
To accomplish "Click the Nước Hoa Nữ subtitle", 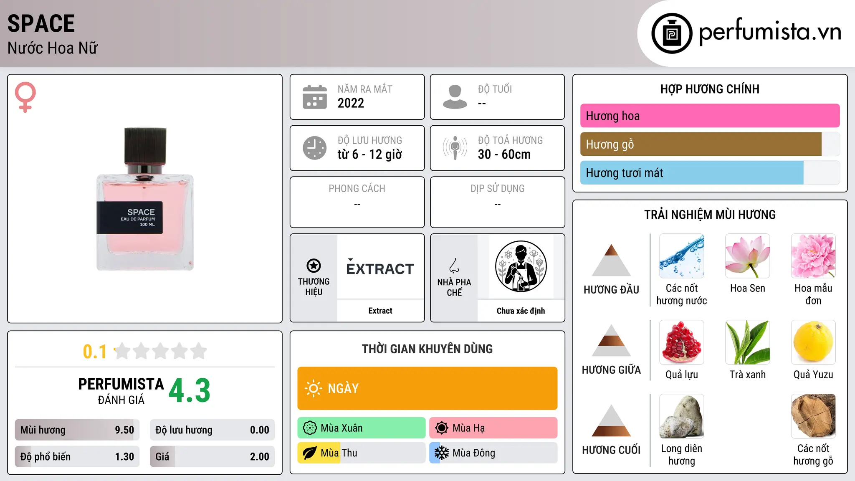I will [53, 48].
